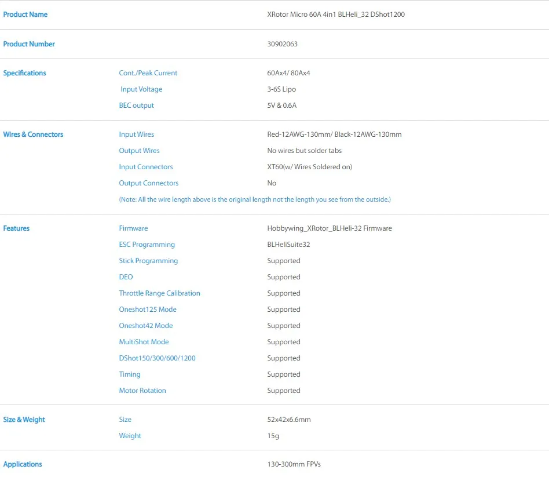The height and width of the screenshot is (477, 549).
Task: Click the Input Voltage label
Action: coord(141,89)
